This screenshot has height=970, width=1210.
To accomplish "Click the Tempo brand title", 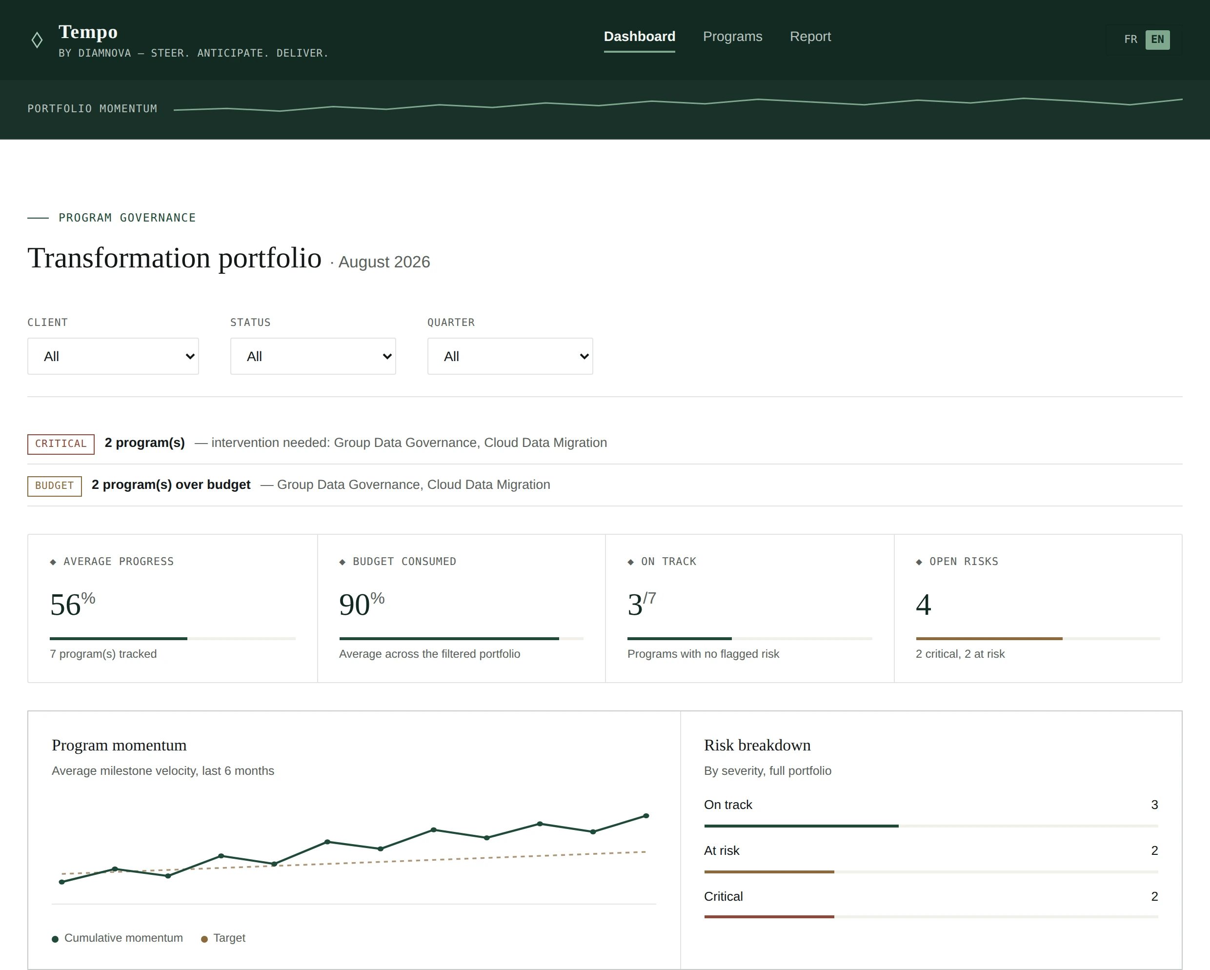I will point(88,31).
